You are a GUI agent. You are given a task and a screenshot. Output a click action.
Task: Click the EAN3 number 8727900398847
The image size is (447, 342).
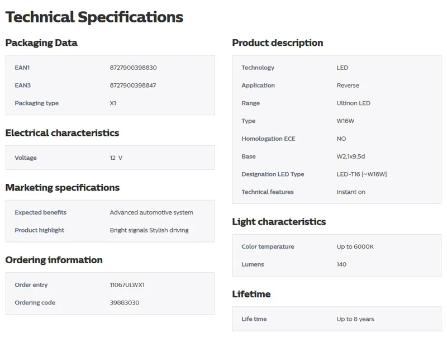[133, 85]
